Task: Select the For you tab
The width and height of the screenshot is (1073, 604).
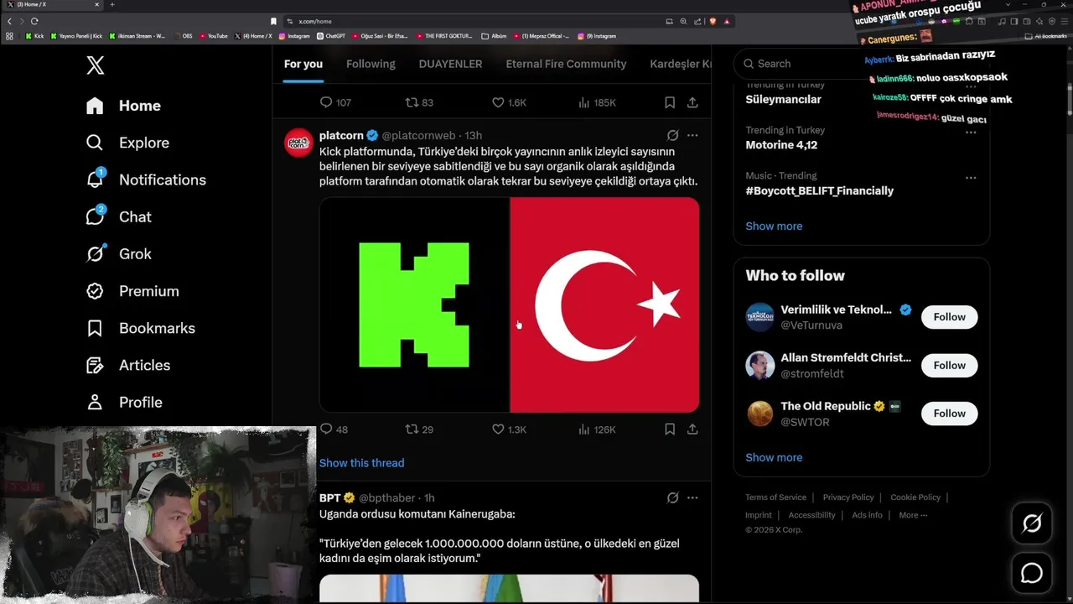Action: click(303, 64)
